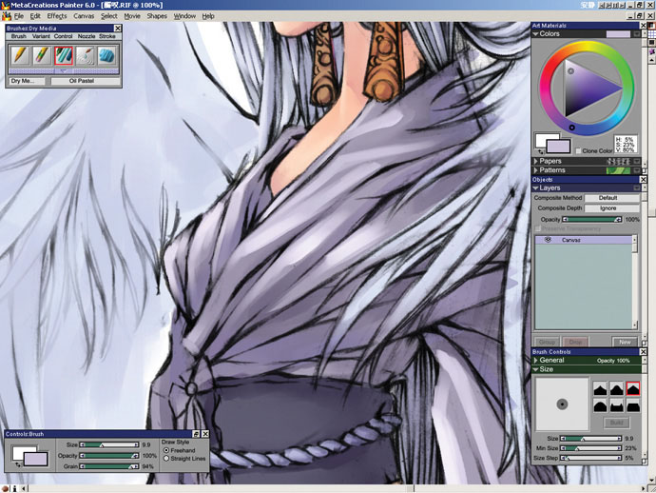This screenshot has width=656, height=493.
Task: Open the Papers section menu icon
Action: (637, 161)
